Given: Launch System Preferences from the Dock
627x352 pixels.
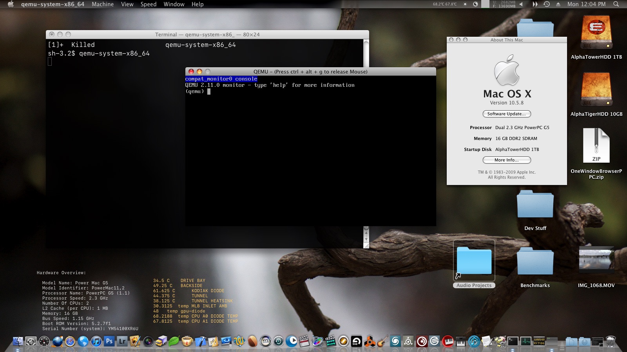Looking at the screenshot, I should pos(31,341).
